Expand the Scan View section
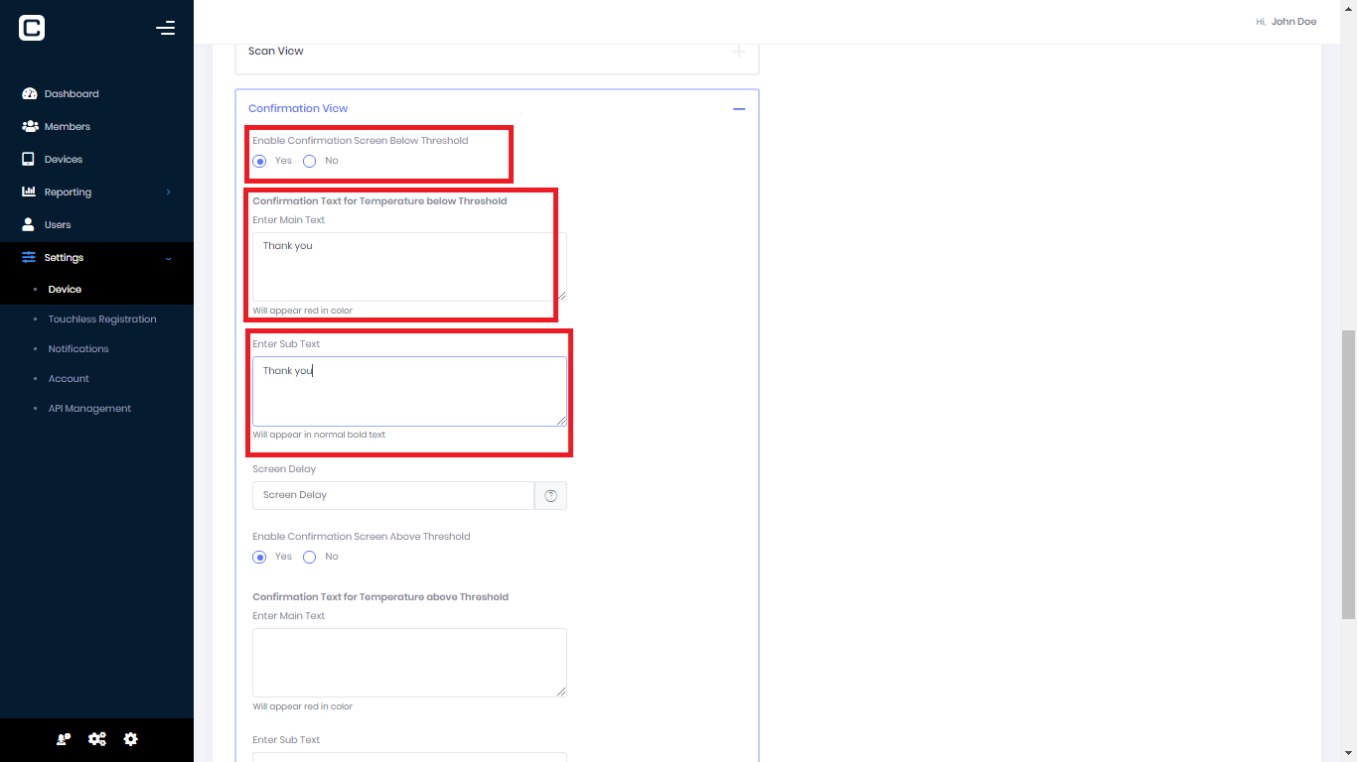Image resolution: width=1357 pixels, height=762 pixels. tap(739, 51)
